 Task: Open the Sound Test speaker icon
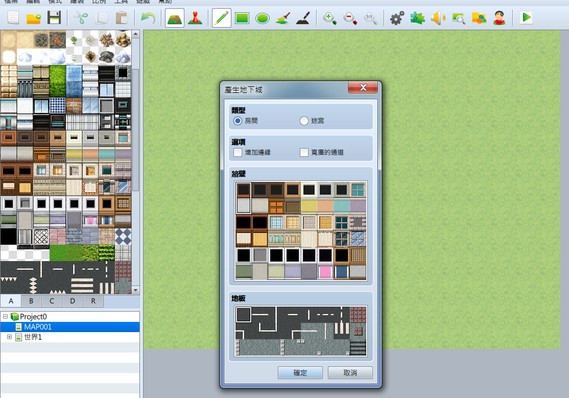(438, 18)
